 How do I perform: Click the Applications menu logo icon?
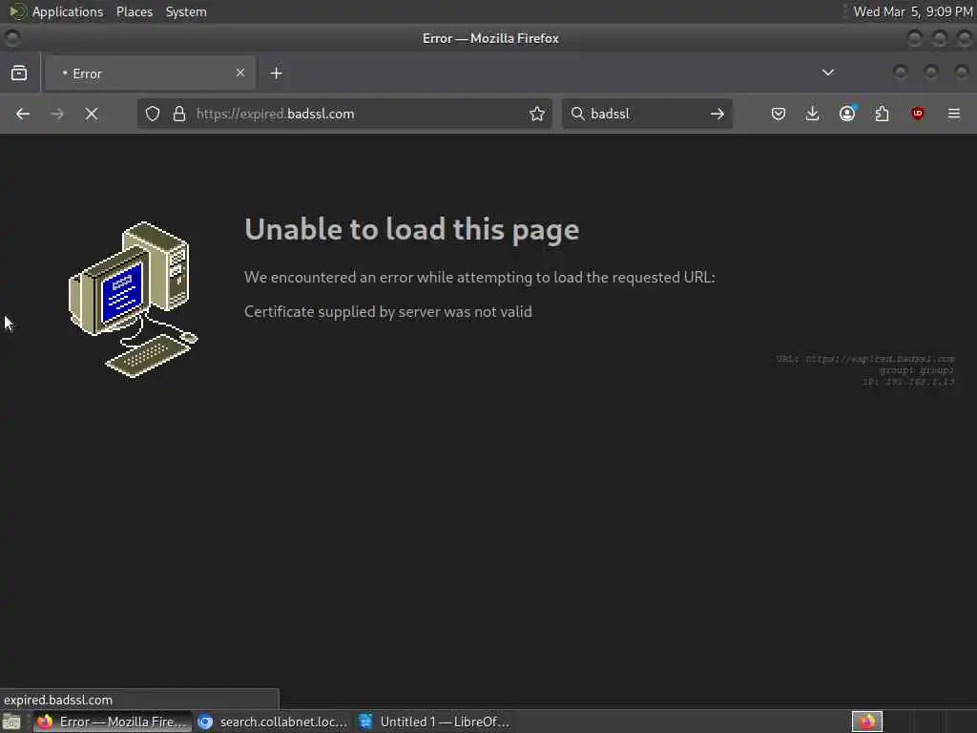[17, 11]
